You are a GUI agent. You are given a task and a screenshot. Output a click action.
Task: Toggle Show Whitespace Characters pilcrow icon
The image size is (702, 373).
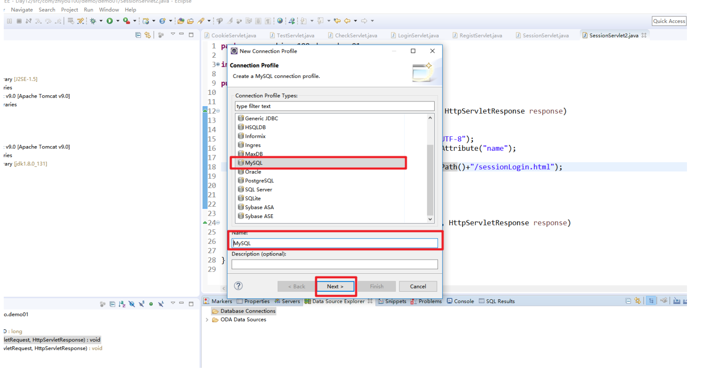point(268,21)
